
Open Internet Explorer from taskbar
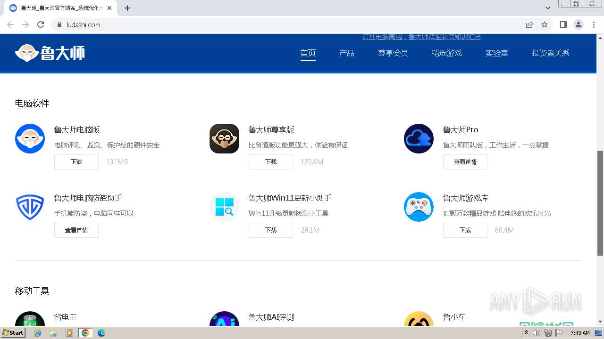37,333
